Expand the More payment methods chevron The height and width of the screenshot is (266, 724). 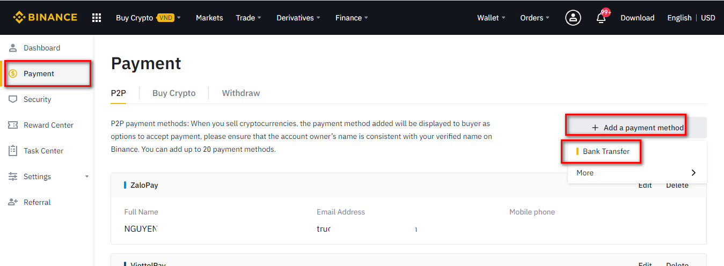693,173
